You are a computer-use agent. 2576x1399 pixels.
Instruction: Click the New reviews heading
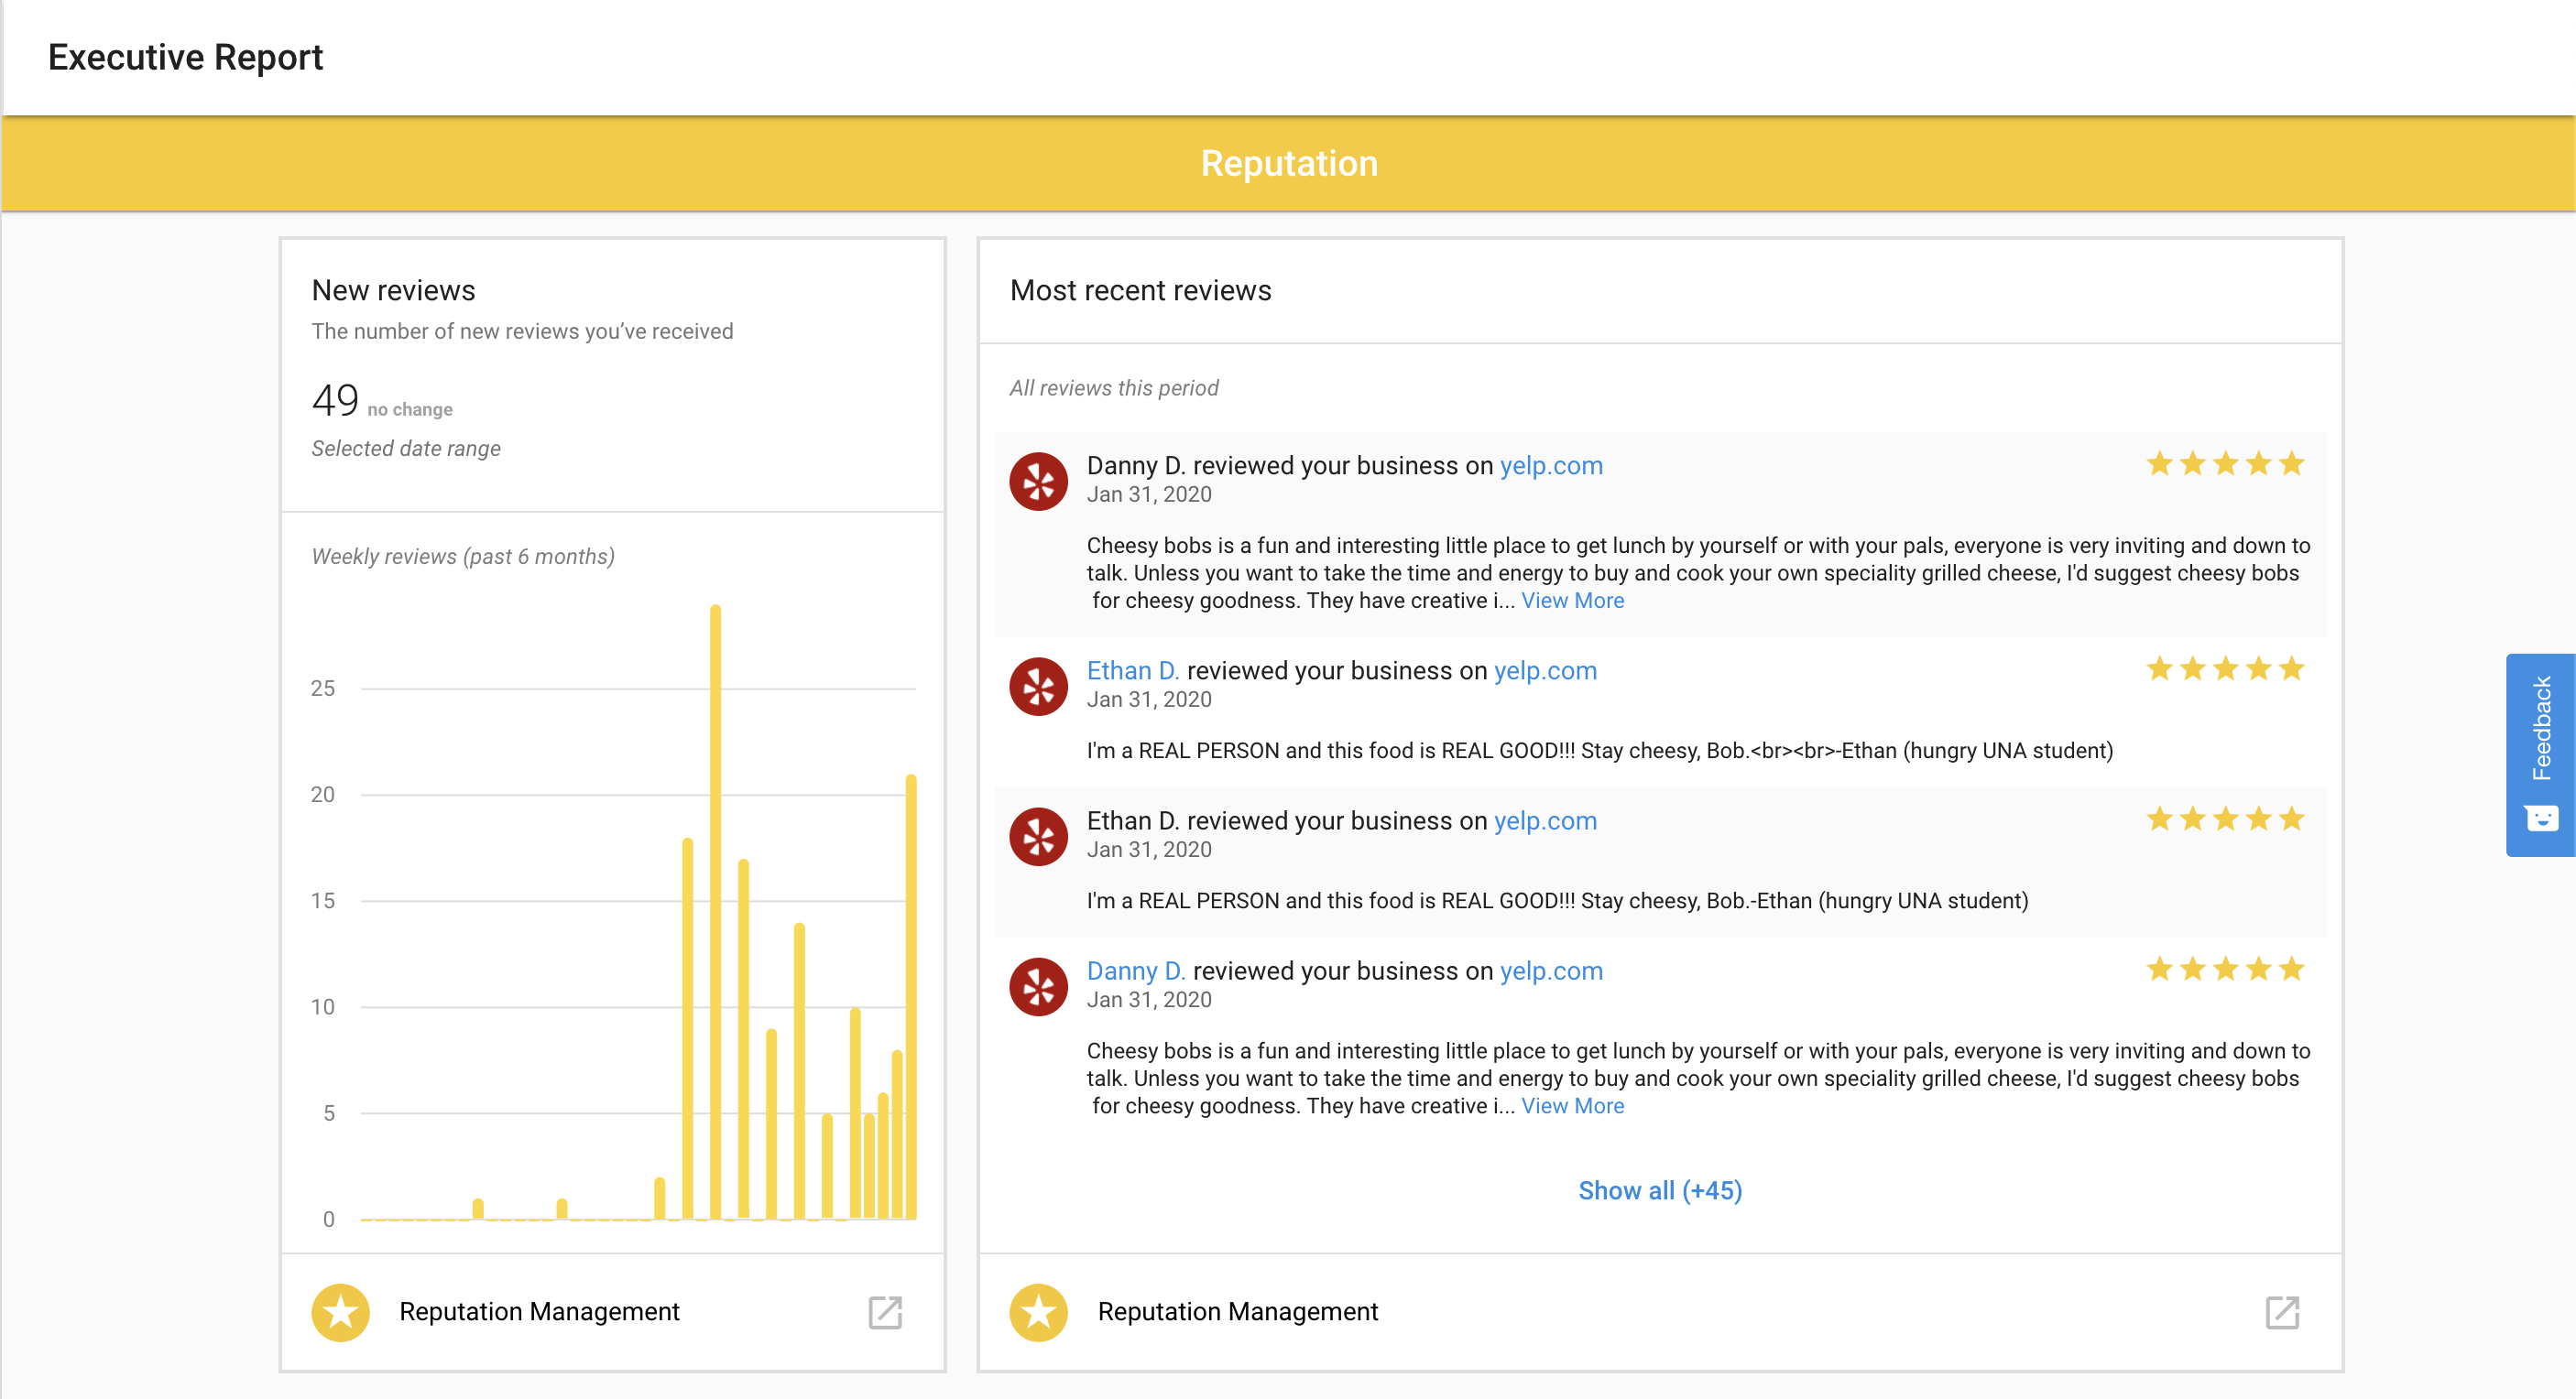pyautogui.click(x=393, y=290)
